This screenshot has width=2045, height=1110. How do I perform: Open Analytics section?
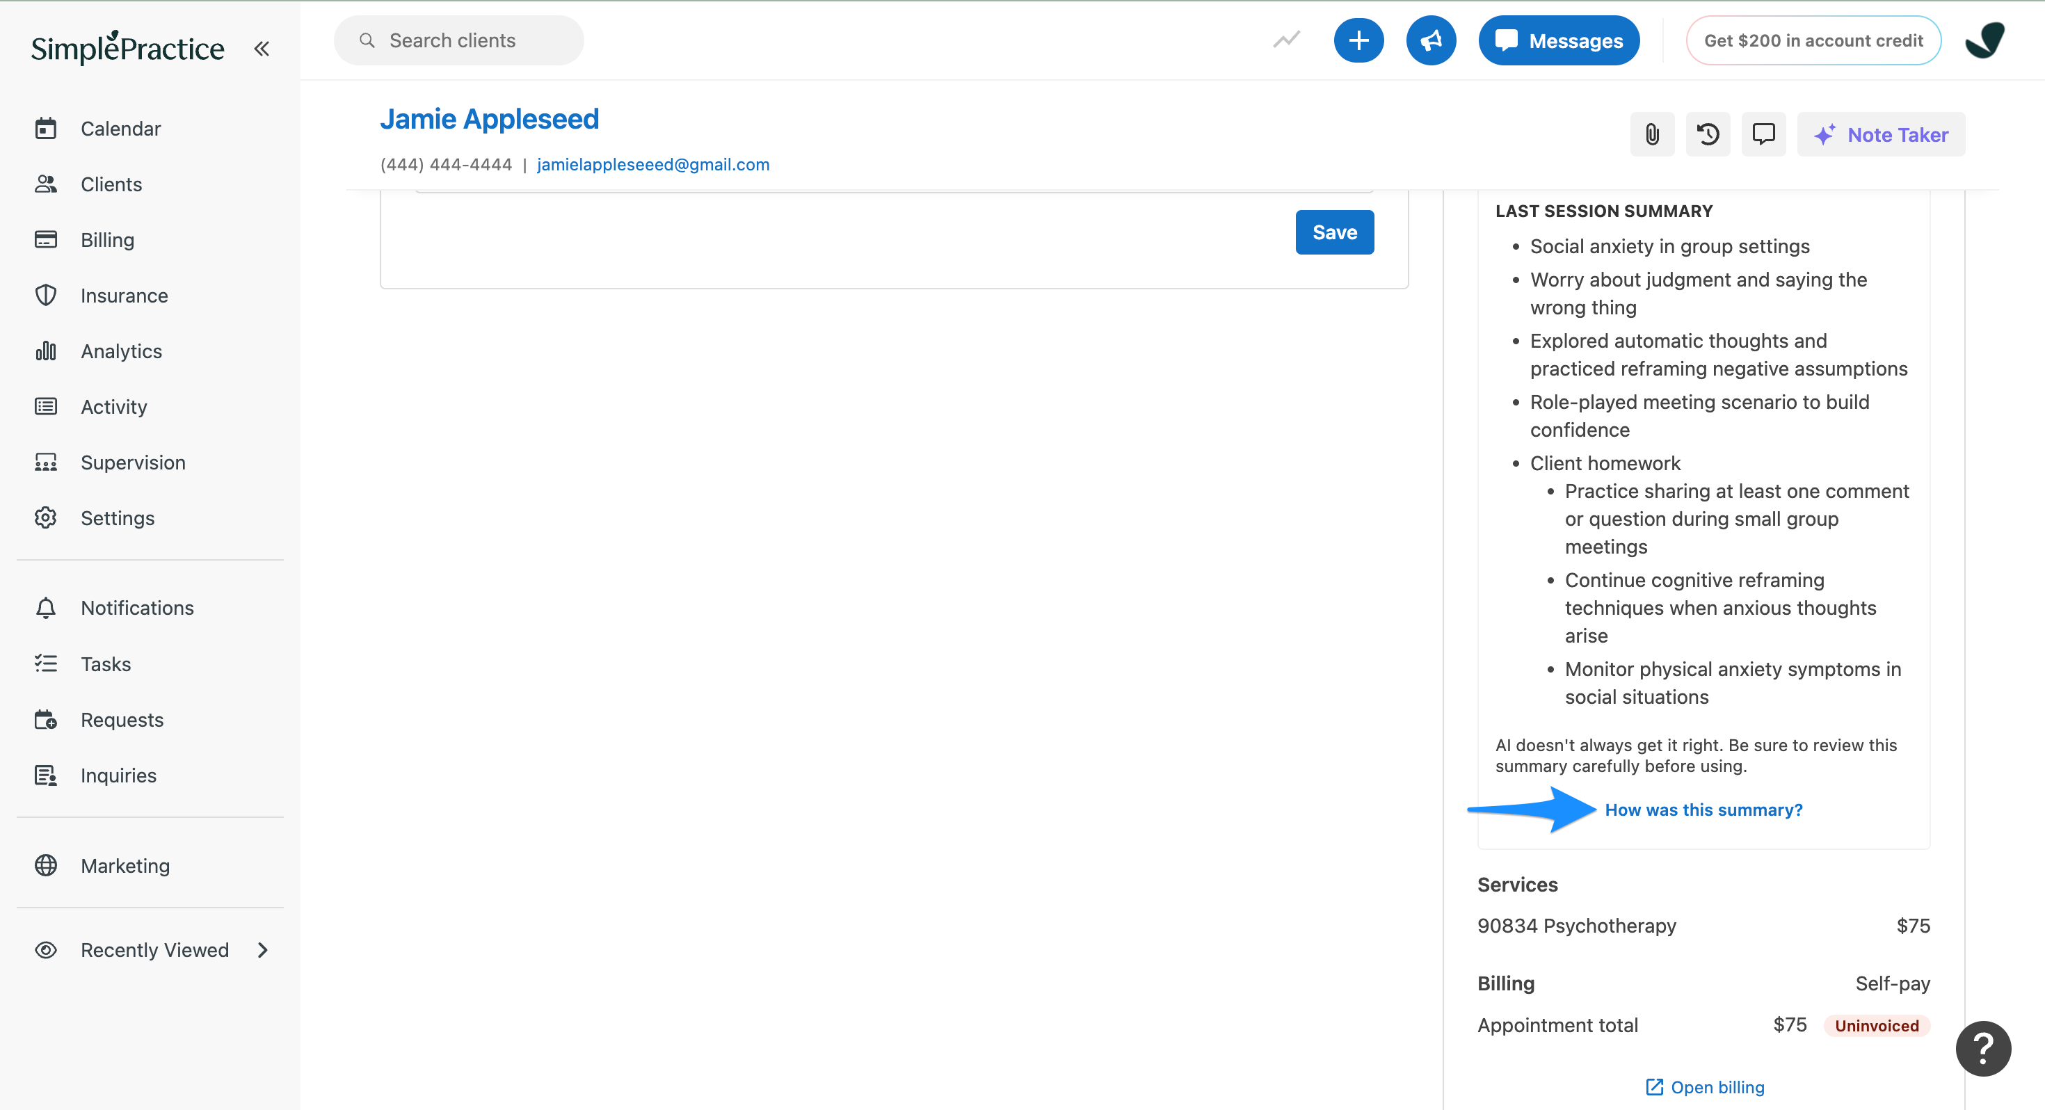coord(120,351)
